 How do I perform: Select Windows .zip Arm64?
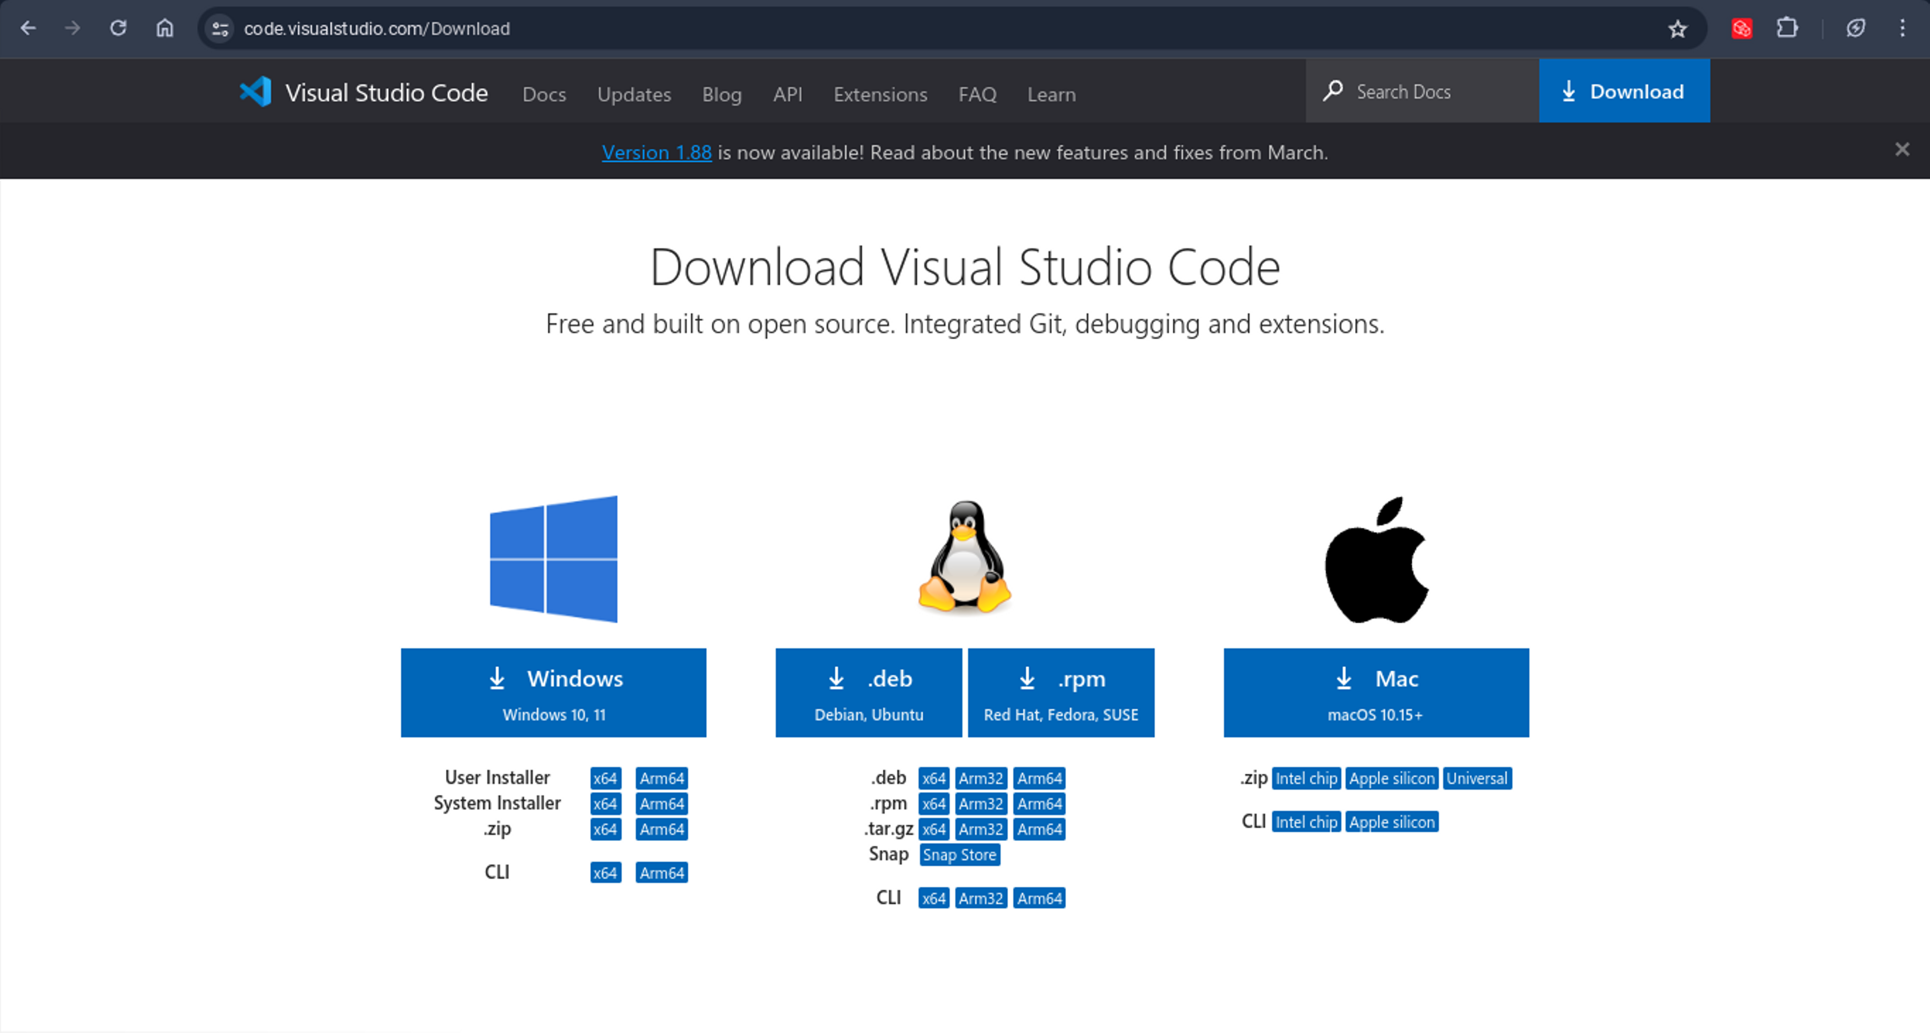coord(661,829)
